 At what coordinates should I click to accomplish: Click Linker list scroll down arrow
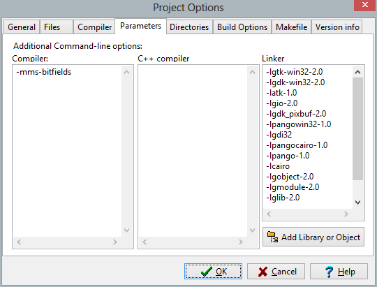click(x=357, y=203)
